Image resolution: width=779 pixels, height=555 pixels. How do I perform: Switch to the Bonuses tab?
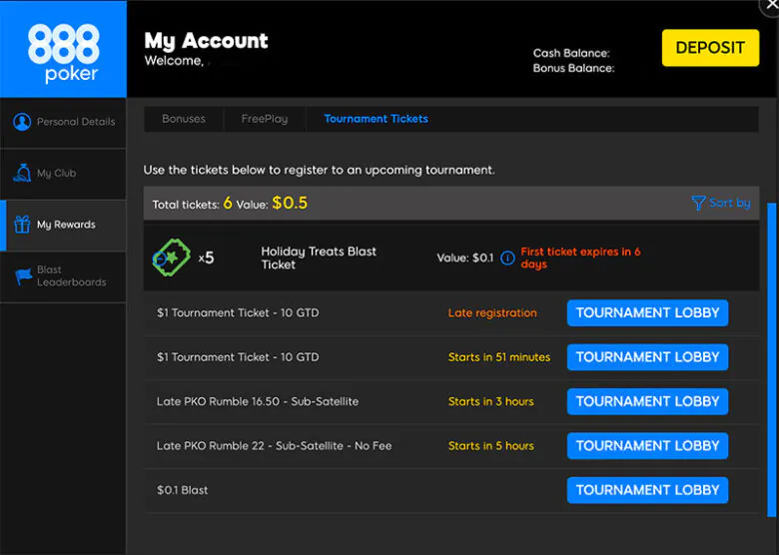(184, 119)
